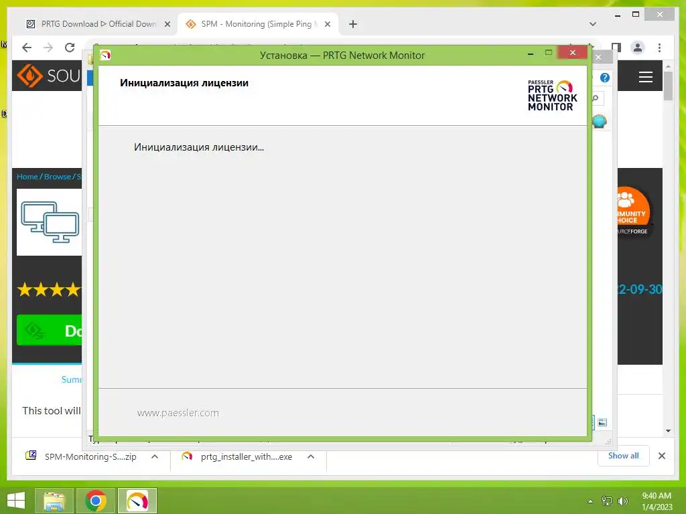Image resolution: width=686 pixels, height=514 pixels.
Task: Expand SPM-Monitoring zip download options
Action: (x=155, y=456)
